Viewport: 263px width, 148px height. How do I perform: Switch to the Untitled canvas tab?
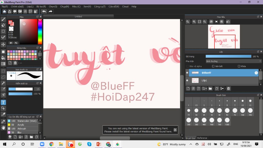coord(78,17)
